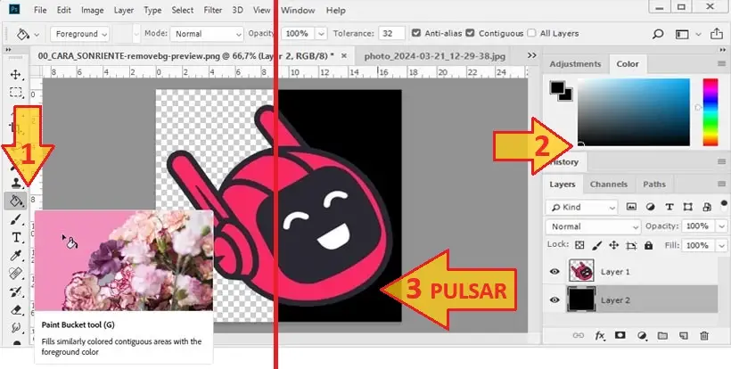Screen dimensions: 731x369
Task: Switch to the Channels tab
Action: pos(608,184)
